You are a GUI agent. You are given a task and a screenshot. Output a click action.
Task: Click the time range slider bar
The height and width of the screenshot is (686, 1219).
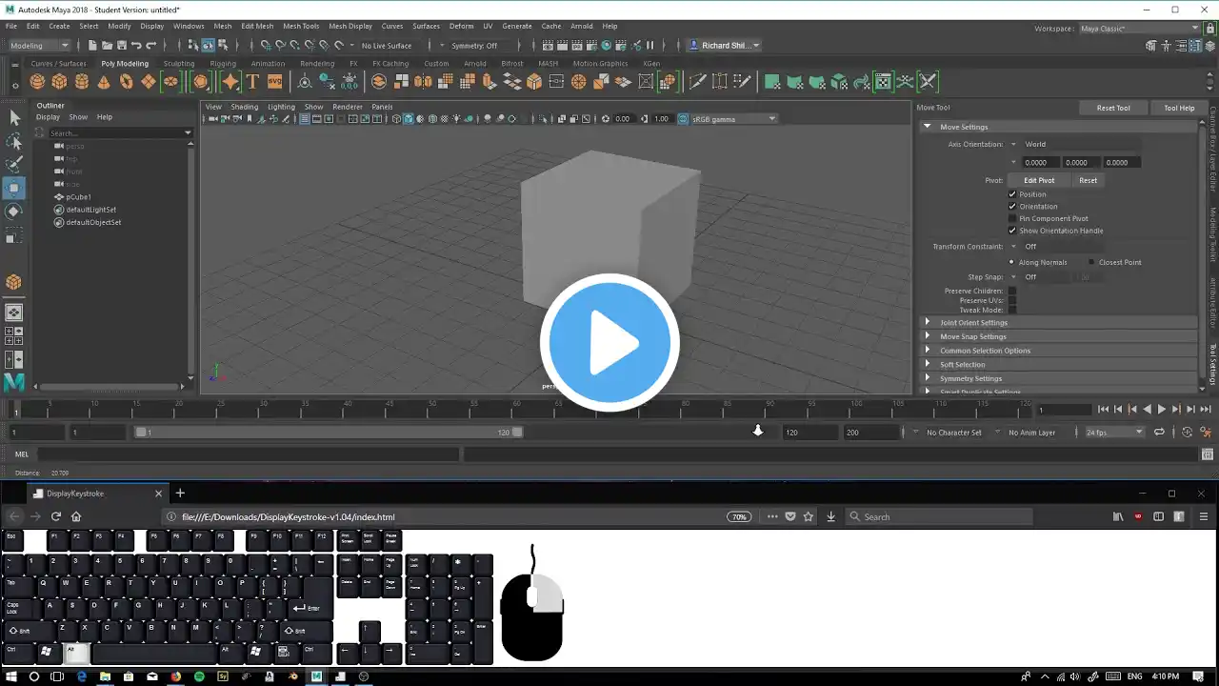[x=329, y=433]
